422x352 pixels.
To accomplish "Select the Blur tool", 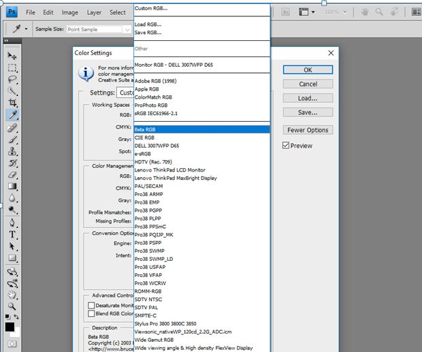I will (12, 198).
